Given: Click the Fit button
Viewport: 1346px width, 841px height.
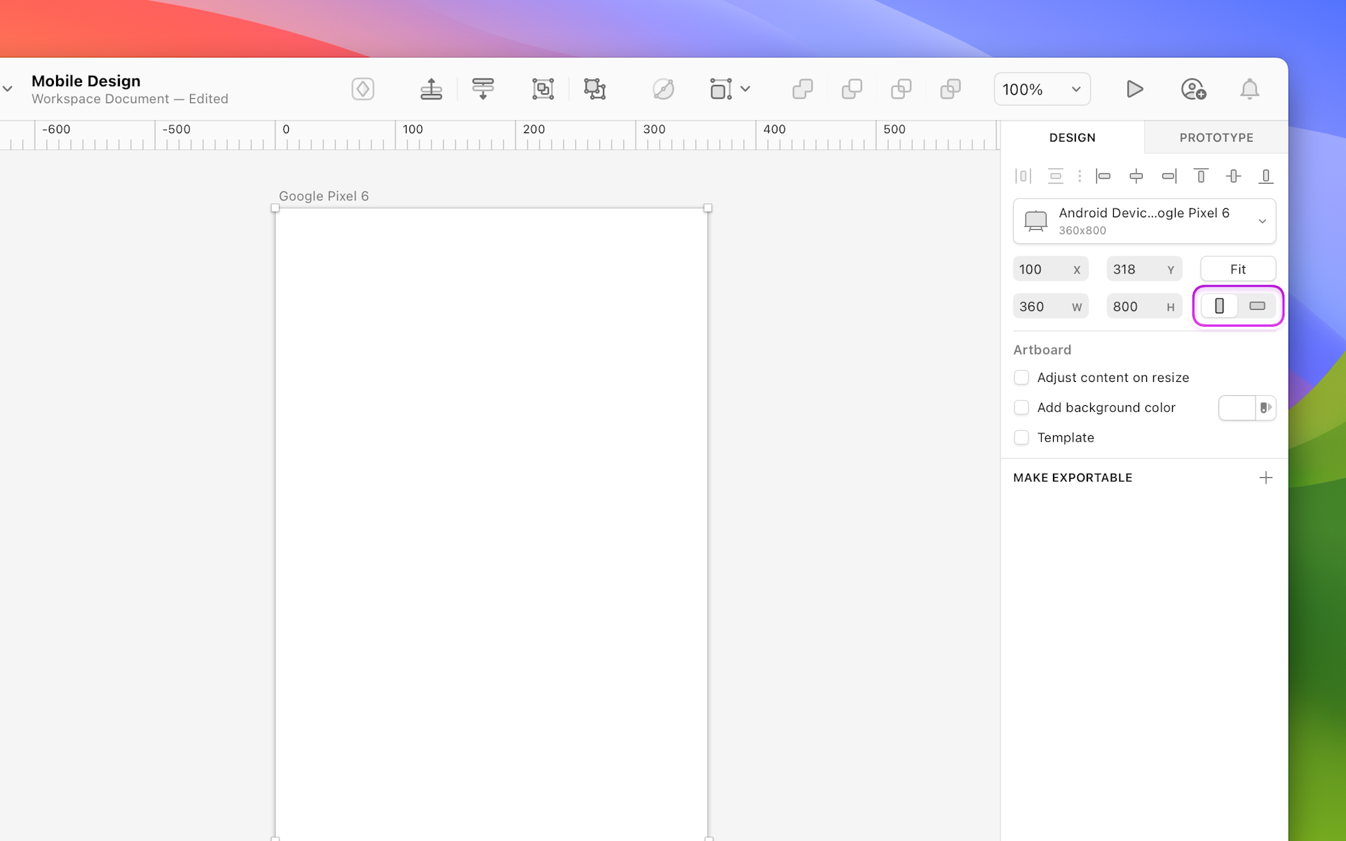Looking at the screenshot, I should pos(1238,269).
